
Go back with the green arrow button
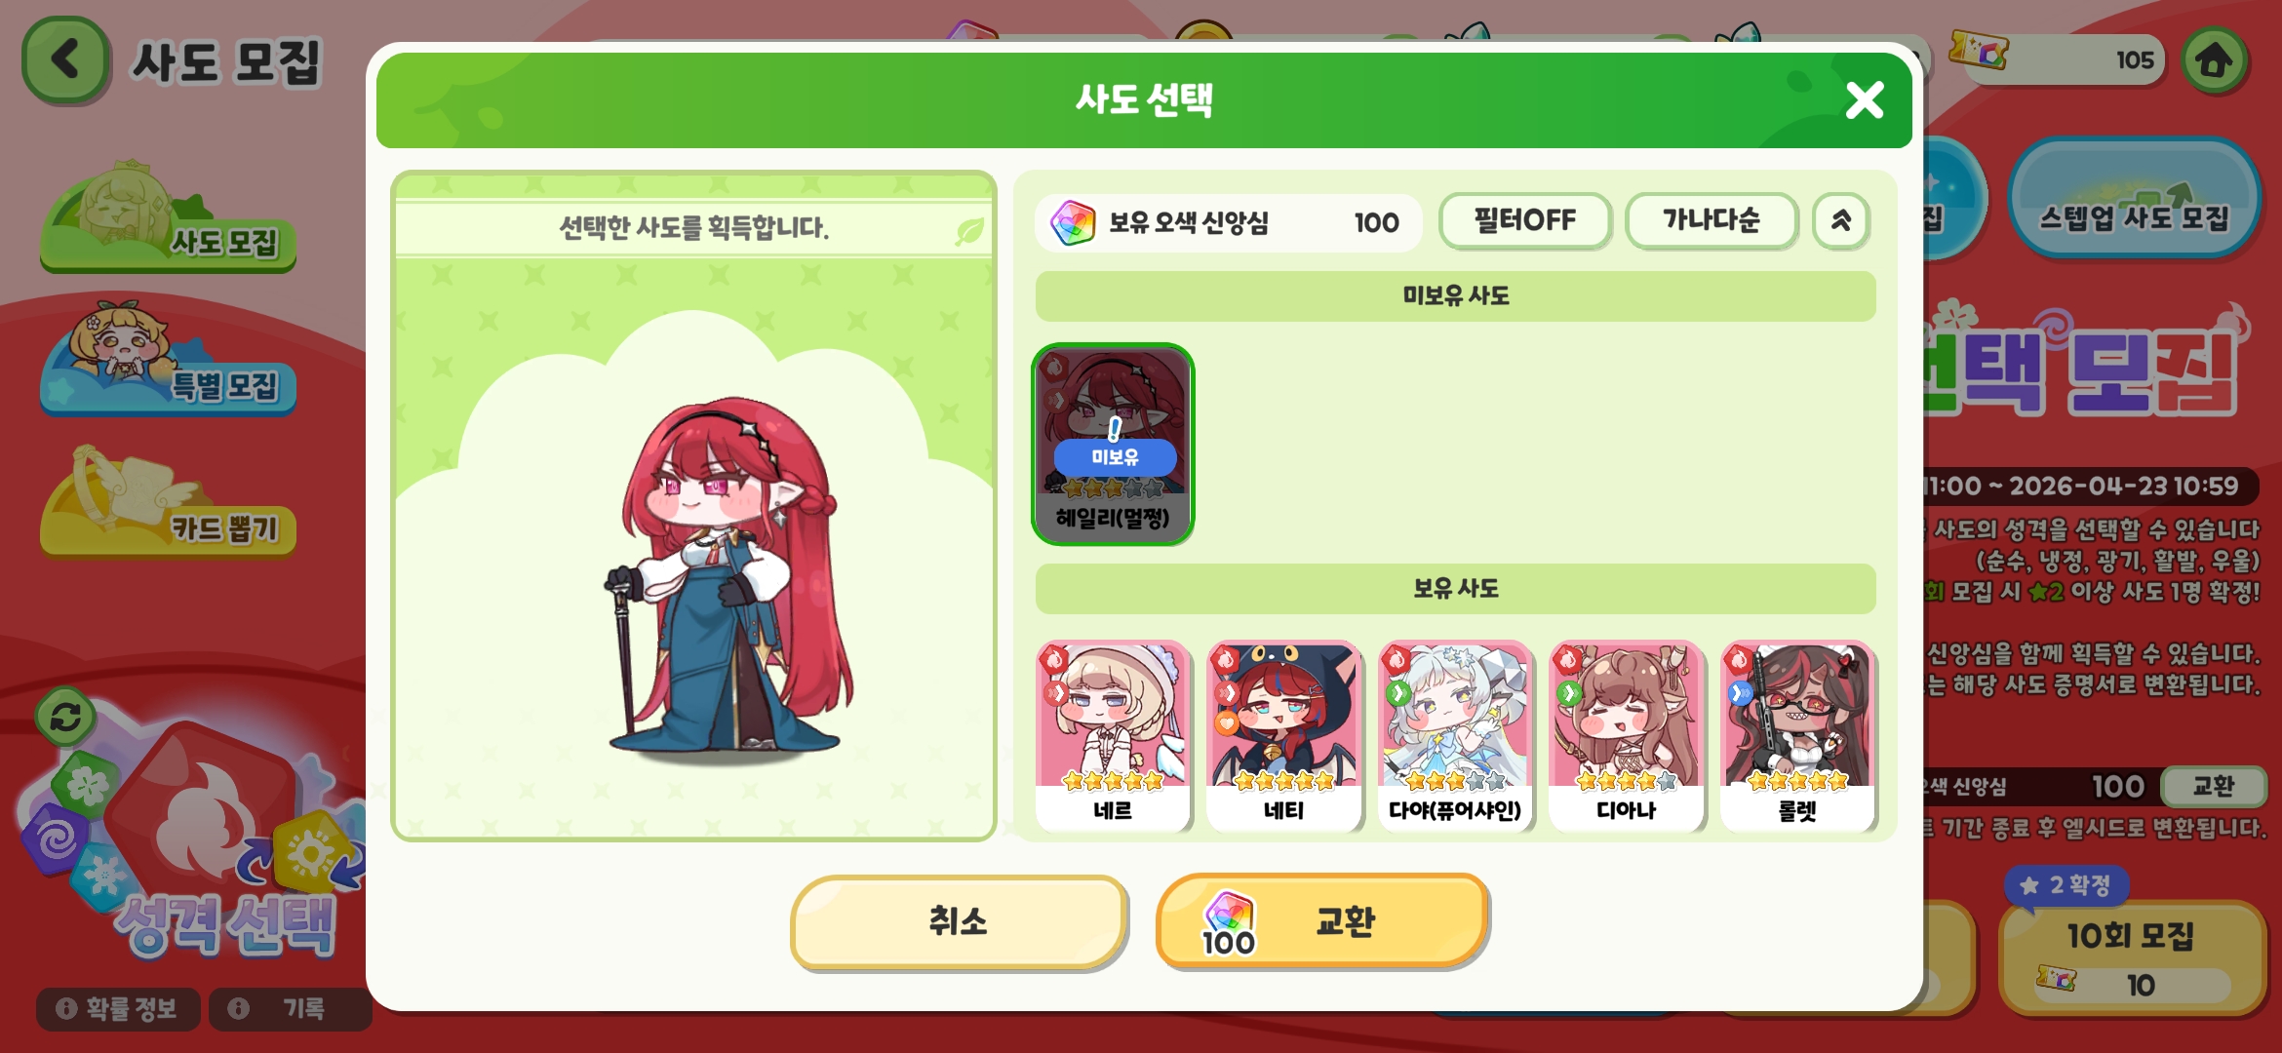[x=65, y=60]
